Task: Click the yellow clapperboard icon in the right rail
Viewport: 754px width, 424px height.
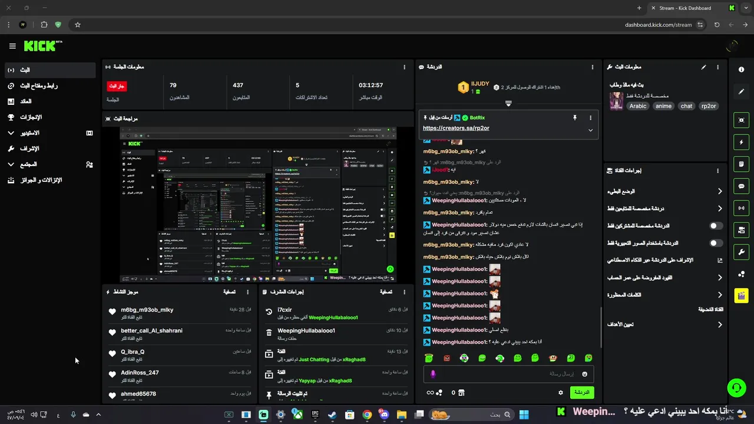Action: coord(741,296)
